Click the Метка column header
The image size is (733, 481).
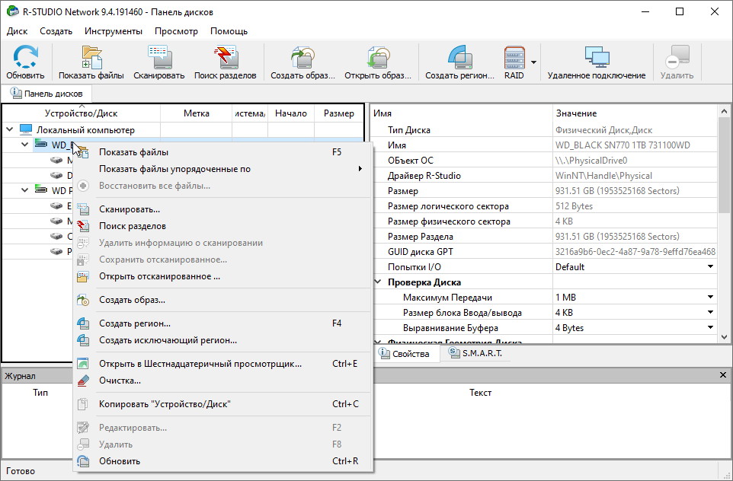197,113
